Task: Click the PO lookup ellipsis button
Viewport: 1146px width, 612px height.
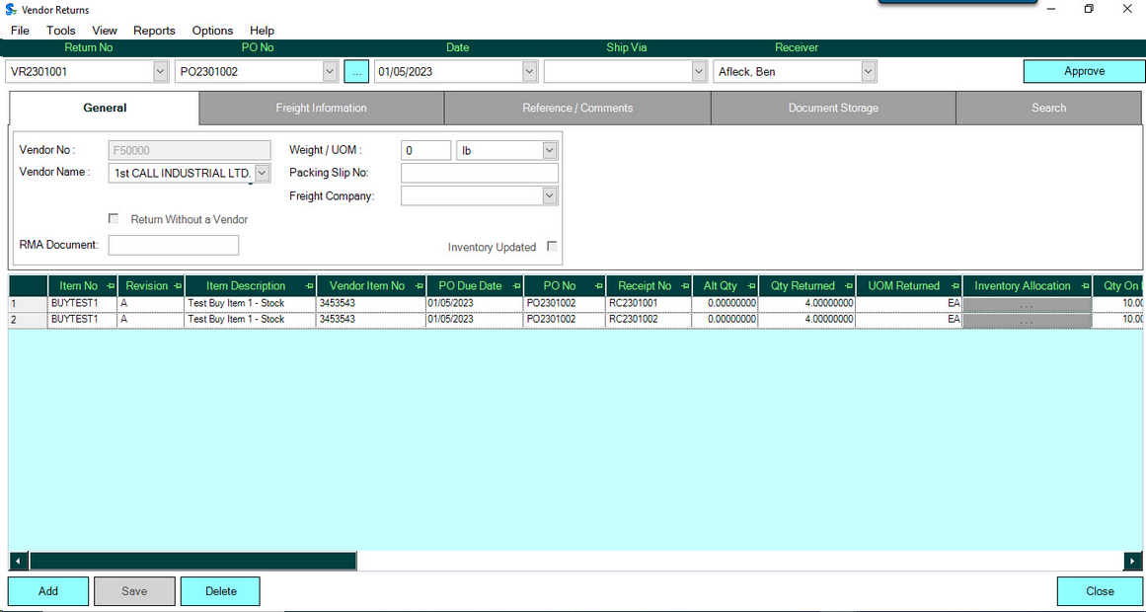Action: pyautogui.click(x=356, y=71)
